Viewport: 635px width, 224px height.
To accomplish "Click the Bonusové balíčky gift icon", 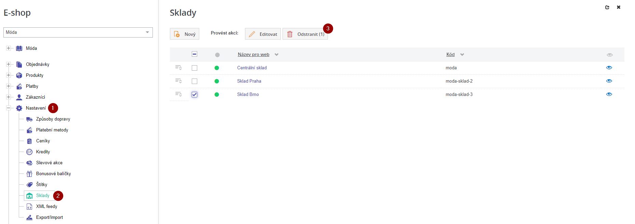I will [x=29, y=174].
